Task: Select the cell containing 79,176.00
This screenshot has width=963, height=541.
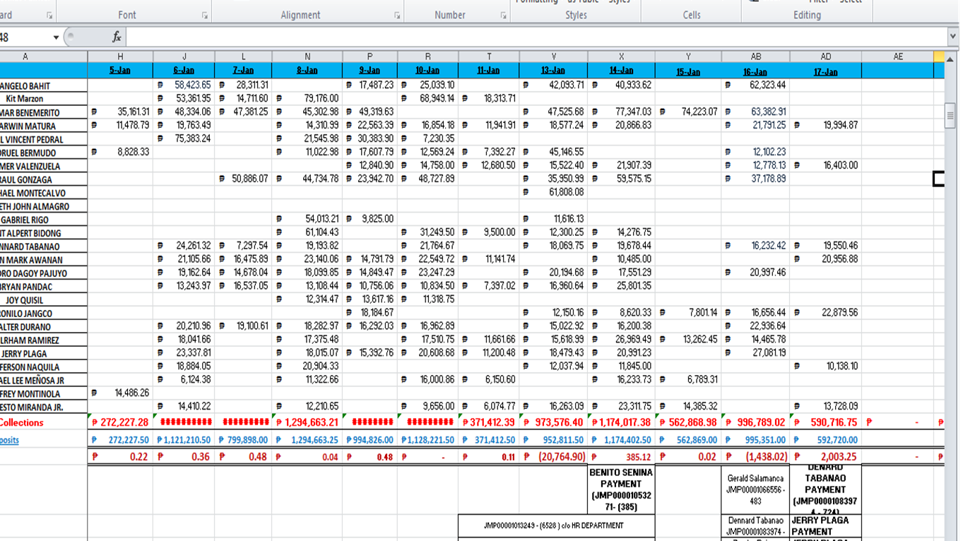Action: 307,99
